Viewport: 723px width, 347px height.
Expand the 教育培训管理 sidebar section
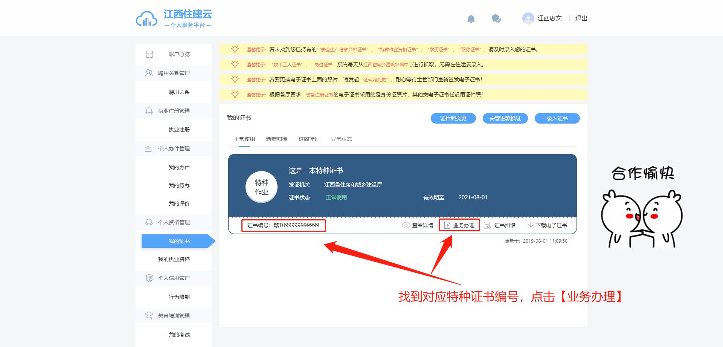pyautogui.click(x=174, y=316)
